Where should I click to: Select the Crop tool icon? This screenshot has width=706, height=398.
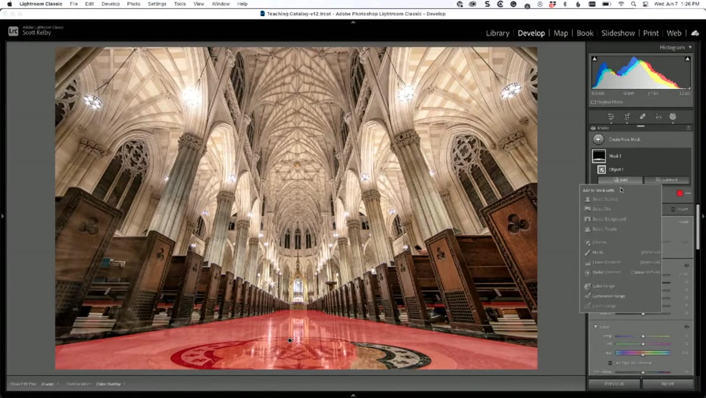pos(627,117)
